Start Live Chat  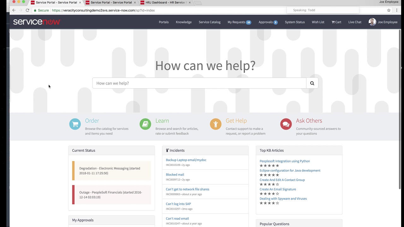click(355, 22)
